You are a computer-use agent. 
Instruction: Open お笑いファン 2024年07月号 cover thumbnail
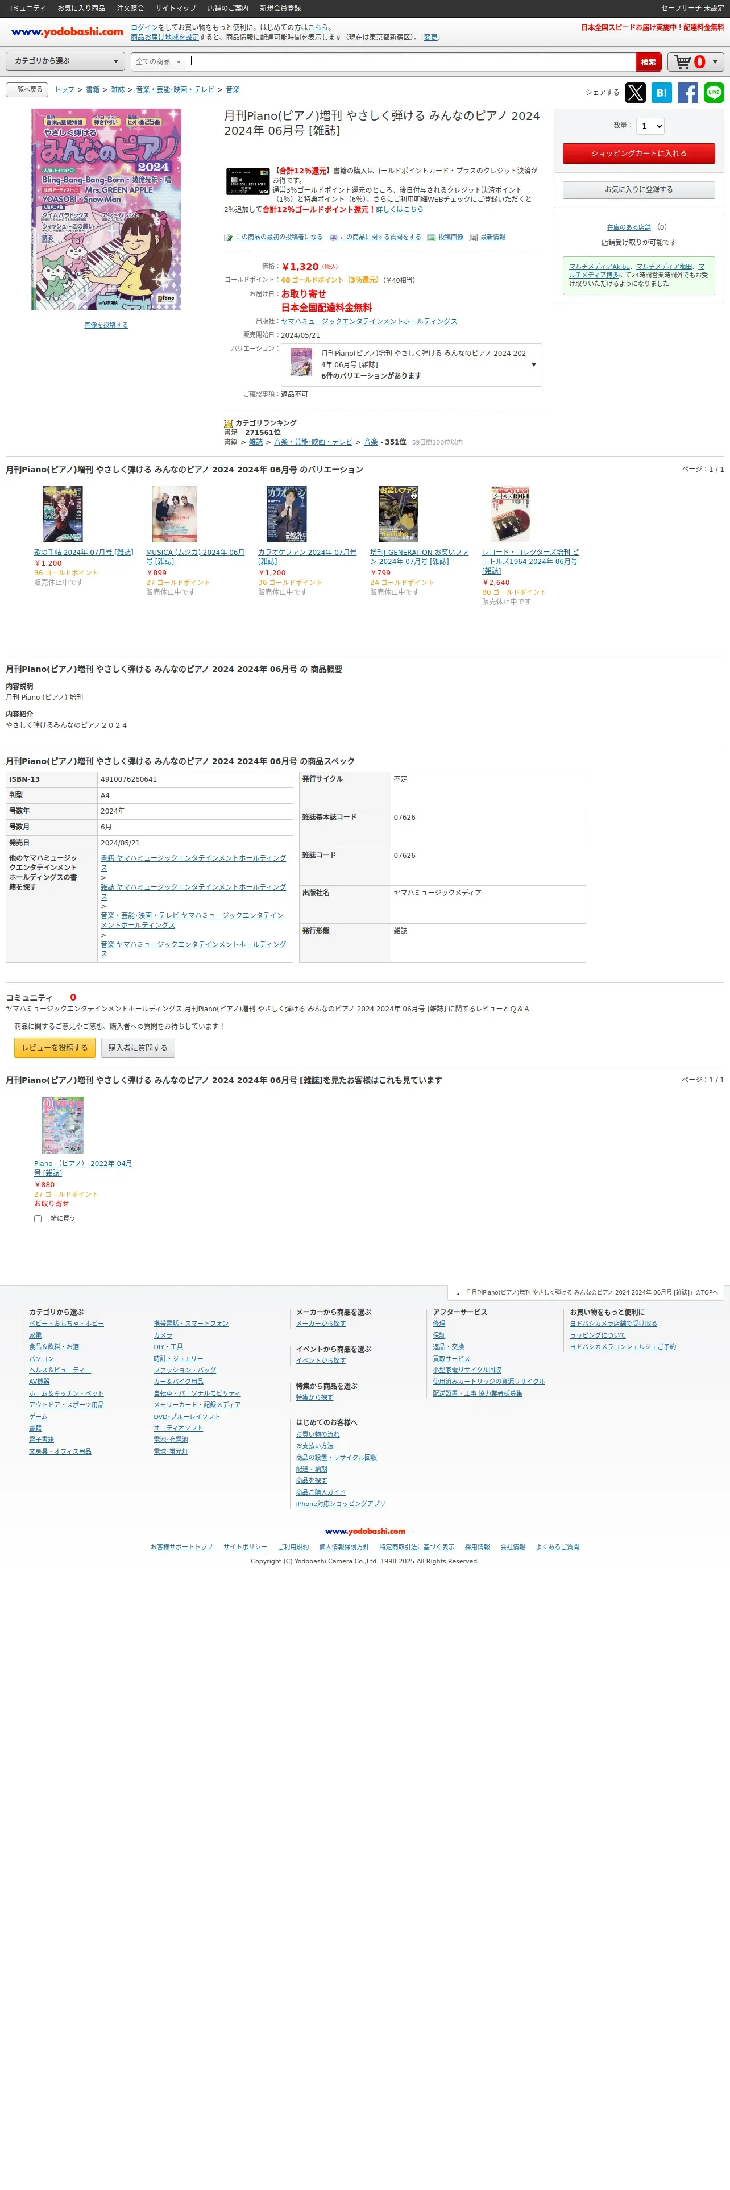(399, 513)
